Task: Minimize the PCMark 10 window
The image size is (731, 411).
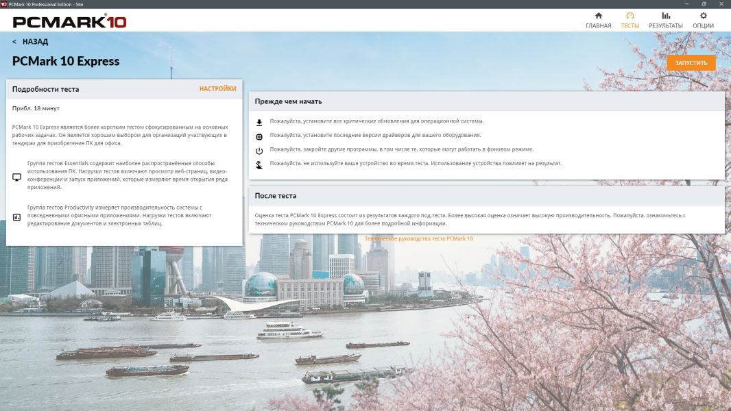Action: [686, 4]
